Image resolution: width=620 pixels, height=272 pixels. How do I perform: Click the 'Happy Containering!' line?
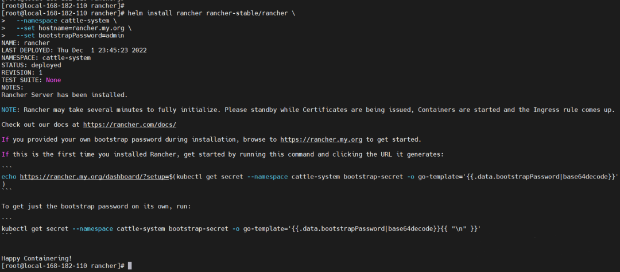(x=37, y=259)
